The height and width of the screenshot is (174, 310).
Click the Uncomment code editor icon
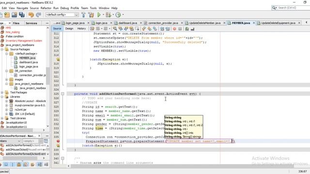click(192, 29)
